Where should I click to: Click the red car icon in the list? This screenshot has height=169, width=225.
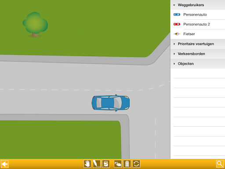(x=177, y=24)
